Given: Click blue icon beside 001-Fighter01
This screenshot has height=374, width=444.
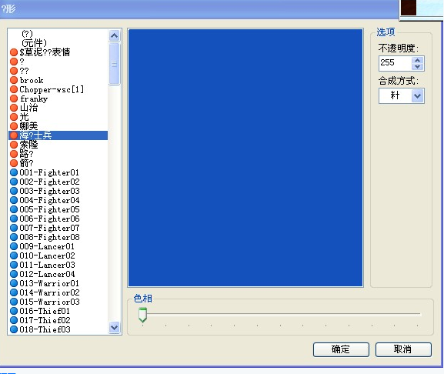Looking at the screenshot, I should 14,172.
